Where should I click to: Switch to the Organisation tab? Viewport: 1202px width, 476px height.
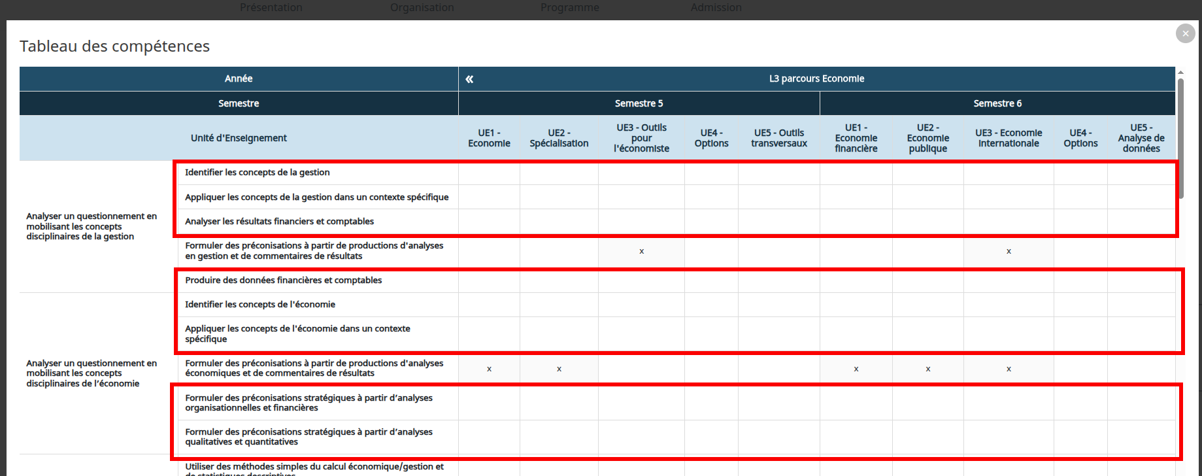tap(422, 7)
